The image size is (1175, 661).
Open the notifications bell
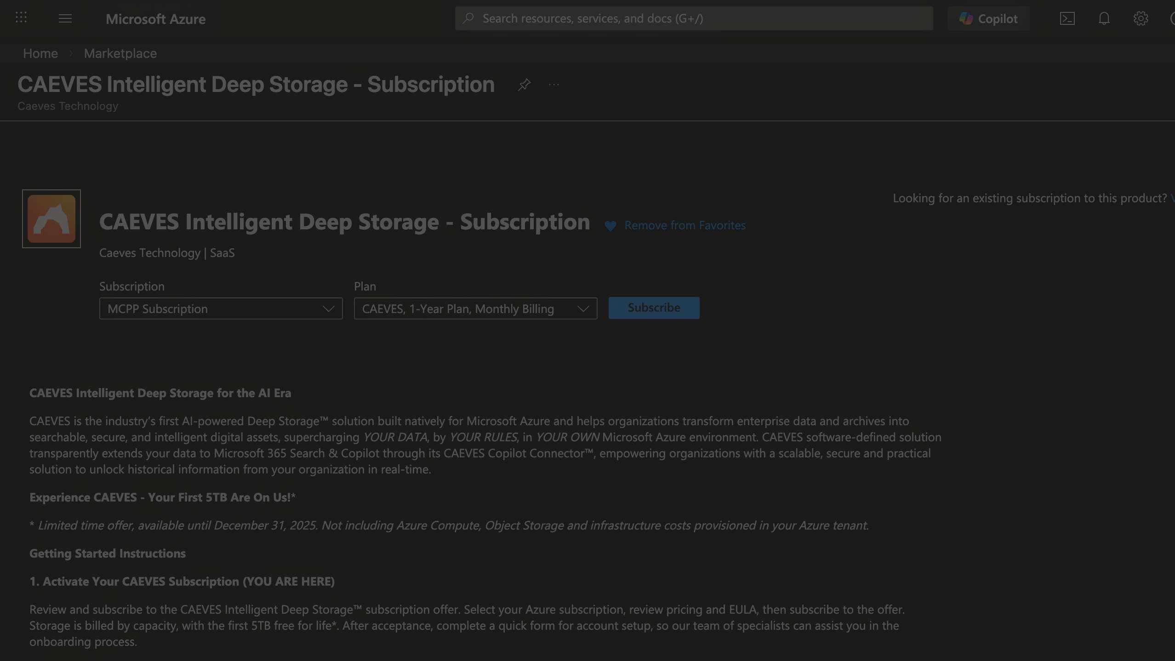coord(1104,18)
